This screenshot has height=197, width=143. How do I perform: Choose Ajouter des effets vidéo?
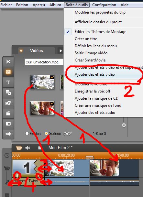94,74
